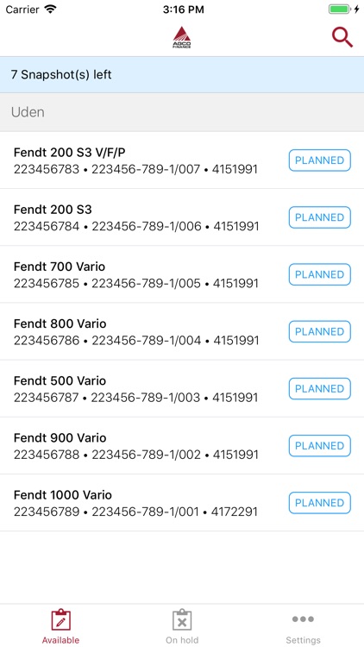The width and height of the screenshot is (364, 647).
Task: Click PLANNED badge for Fendt 1000 Vario
Action: pos(319,503)
